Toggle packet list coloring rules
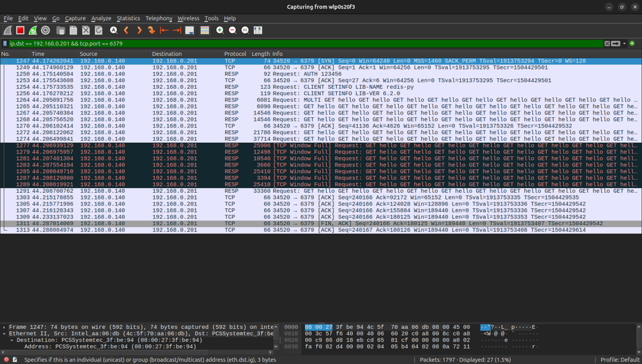 click(205, 30)
